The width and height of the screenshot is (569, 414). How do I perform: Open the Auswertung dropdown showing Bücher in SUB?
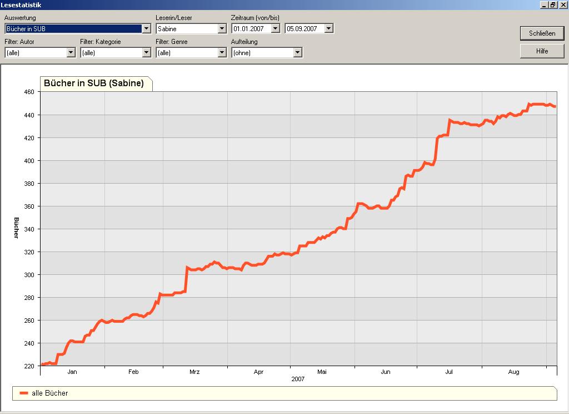tap(147, 28)
